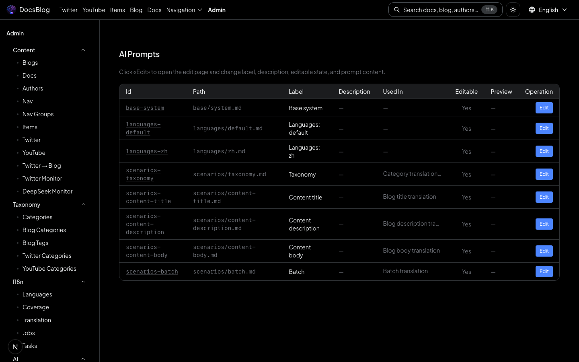This screenshot has height=362, width=579.
Task: Open the YouTube top menu item
Action: tap(94, 10)
